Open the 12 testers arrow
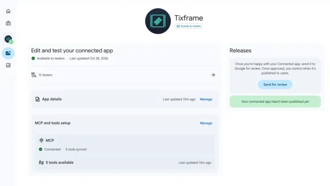 tap(213, 75)
